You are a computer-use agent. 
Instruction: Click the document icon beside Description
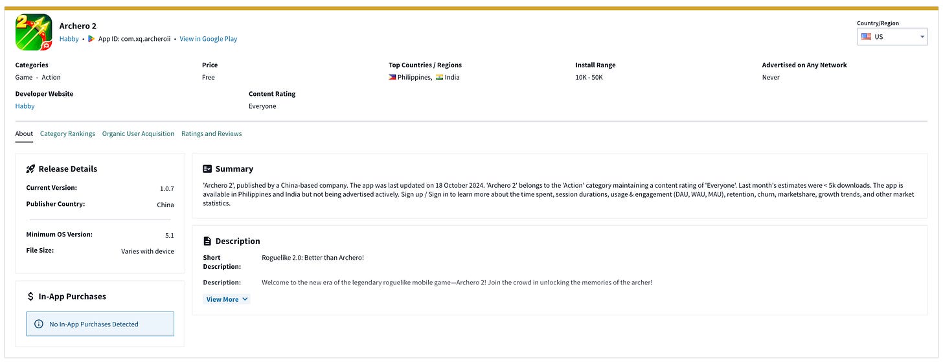click(x=207, y=241)
